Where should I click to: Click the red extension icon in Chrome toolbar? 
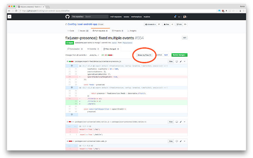223,11
